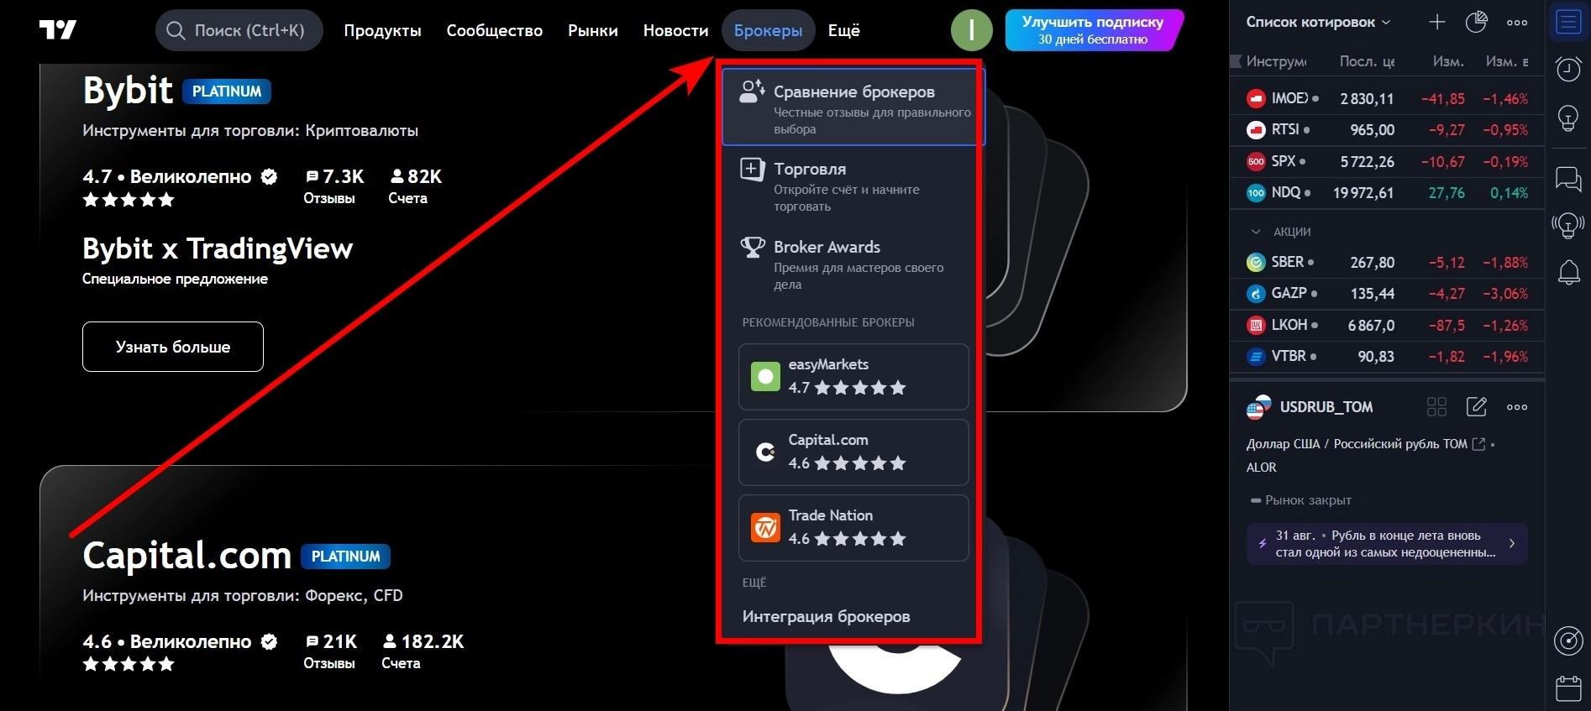The height and width of the screenshot is (711, 1591).
Task: Expand Список котировок dropdown
Action: (1317, 23)
